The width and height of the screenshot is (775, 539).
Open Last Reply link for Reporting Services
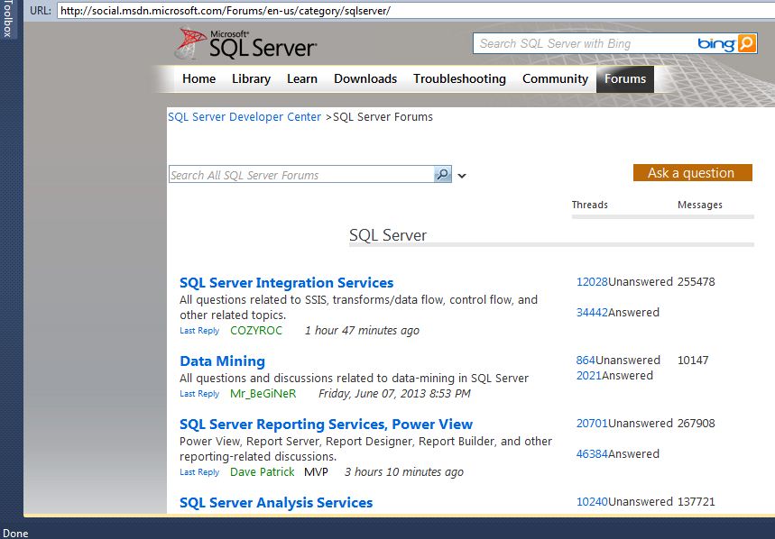tap(199, 472)
